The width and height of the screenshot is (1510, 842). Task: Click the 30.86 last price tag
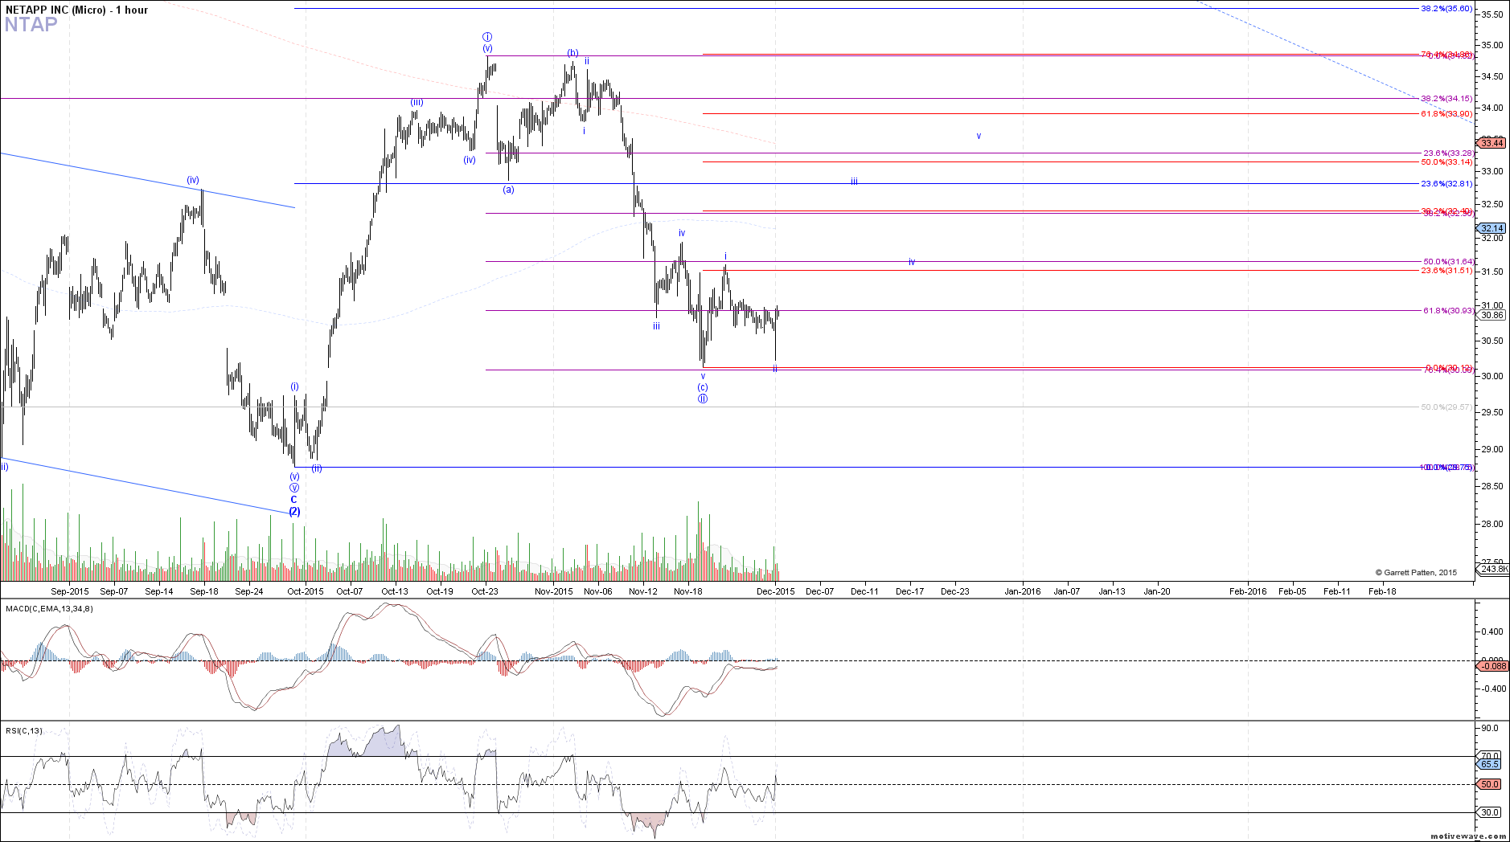point(1492,315)
